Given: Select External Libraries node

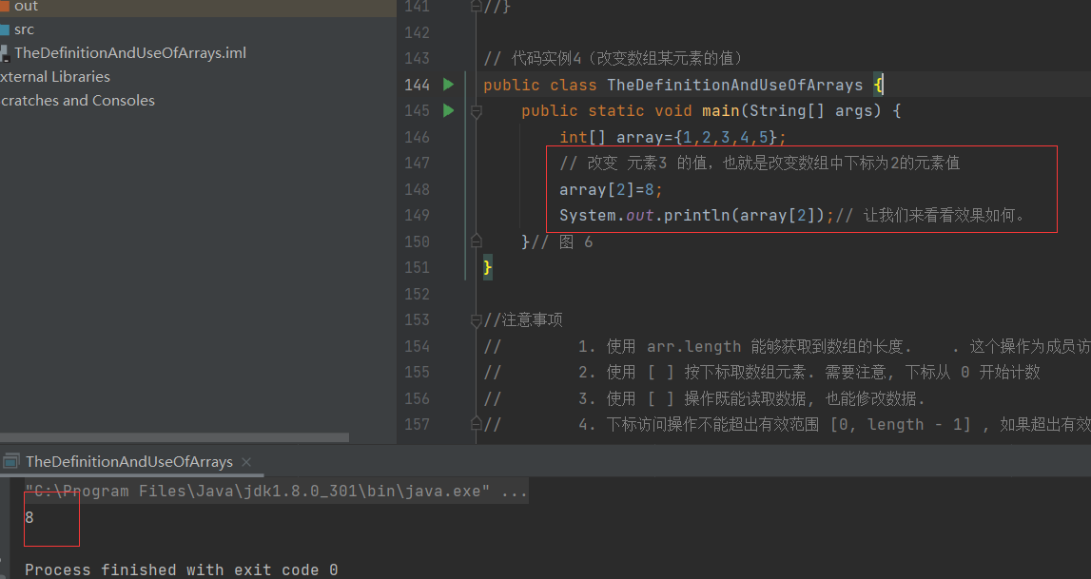Looking at the screenshot, I should 55,76.
